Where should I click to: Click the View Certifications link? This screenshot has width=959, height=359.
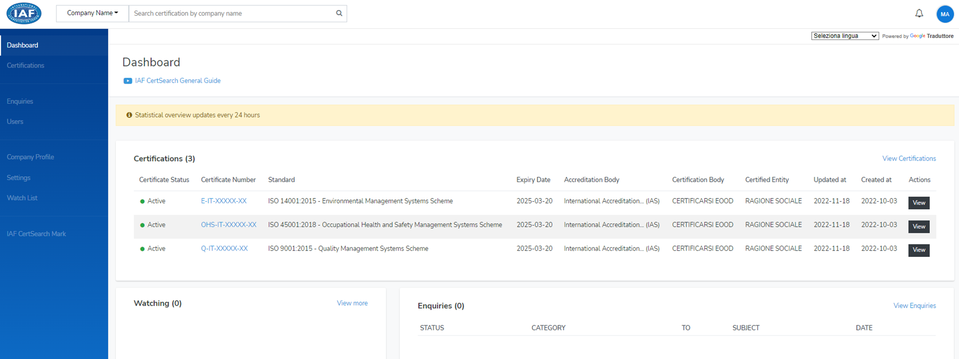coord(909,159)
